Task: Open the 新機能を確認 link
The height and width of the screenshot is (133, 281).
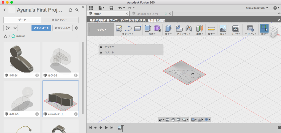Action: pyautogui.click(x=156, y=20)
